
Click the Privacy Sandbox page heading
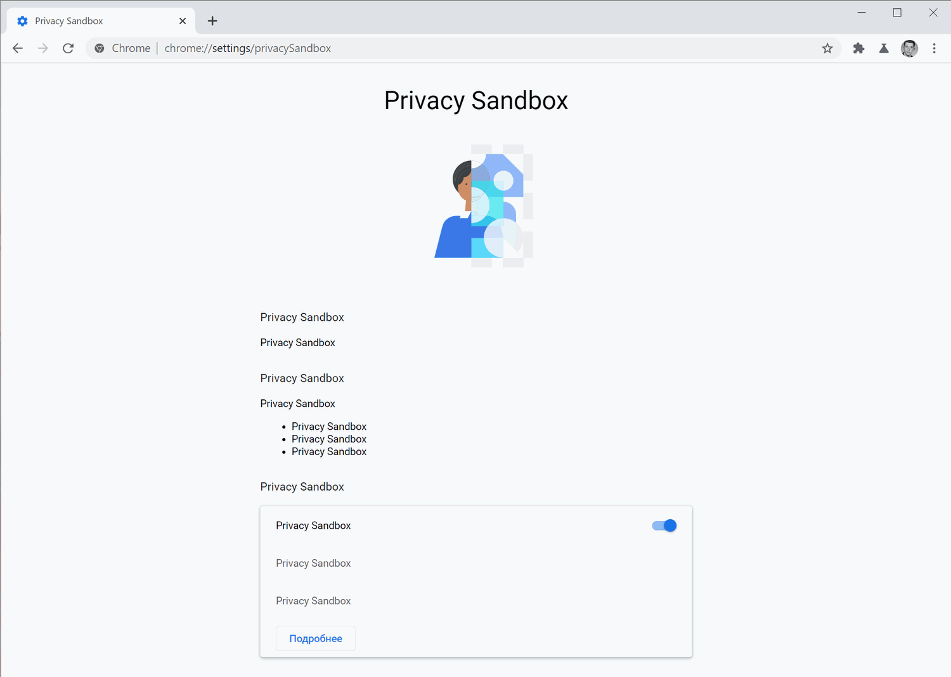475,100
